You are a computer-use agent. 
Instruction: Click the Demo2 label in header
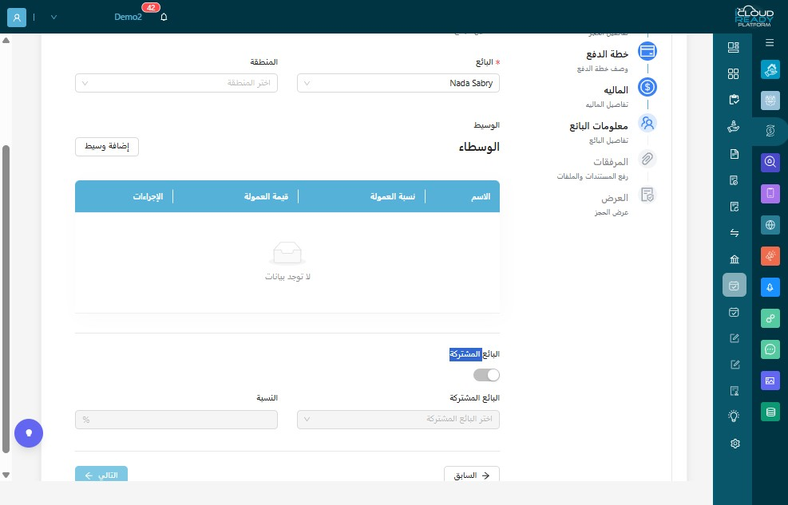tap(129, 17)
